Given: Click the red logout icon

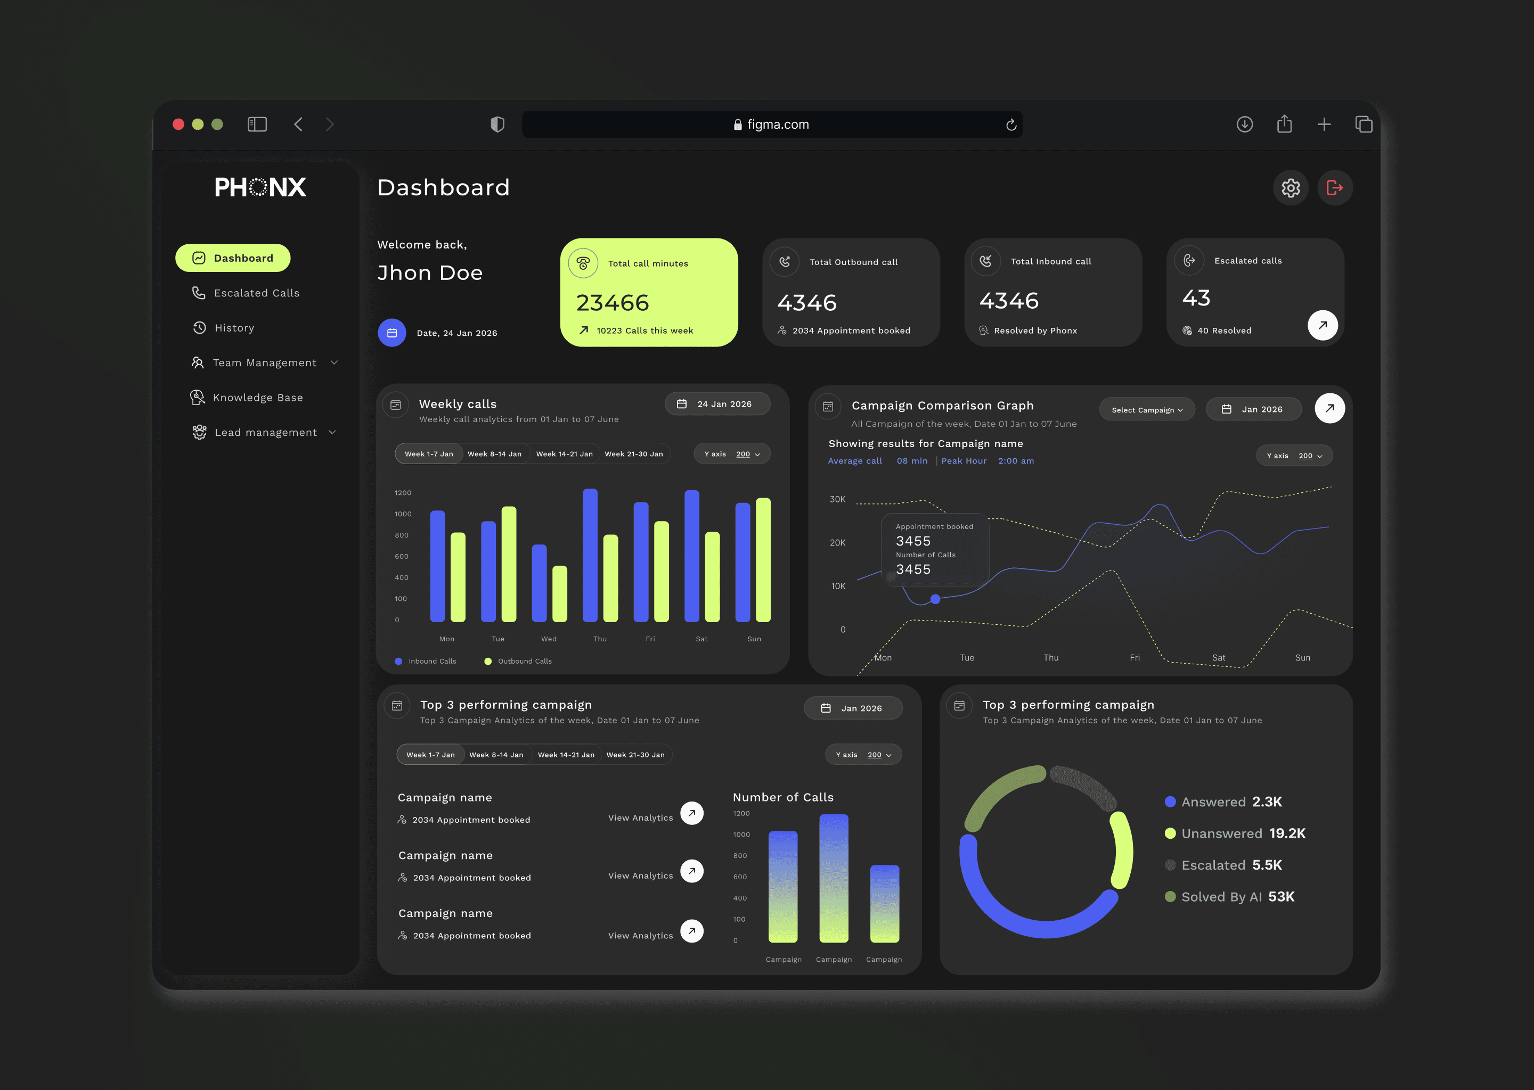Looking at the screenshot, I should (1334, 188).
